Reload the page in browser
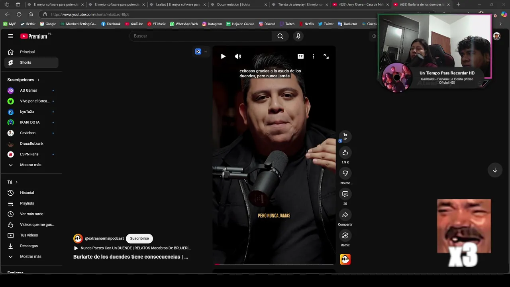This screenshot has width=510, height=287. pos(19,14)
